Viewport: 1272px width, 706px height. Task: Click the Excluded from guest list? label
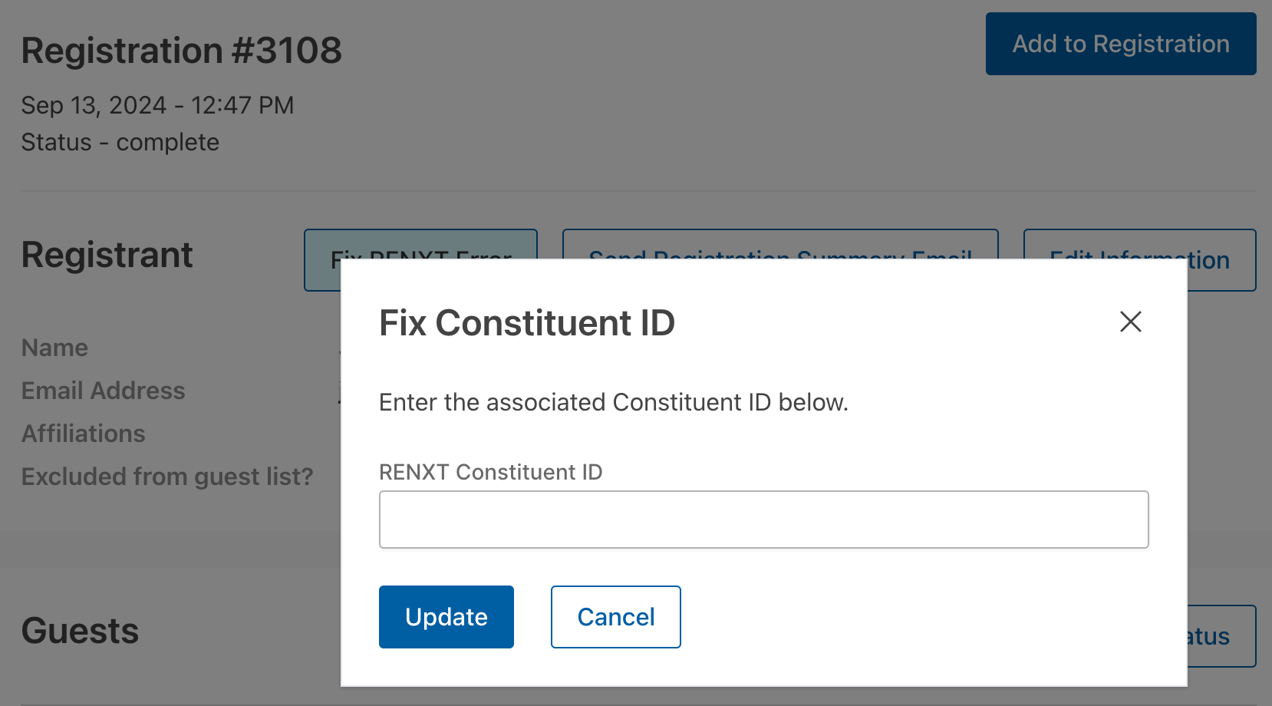point(167,477)
